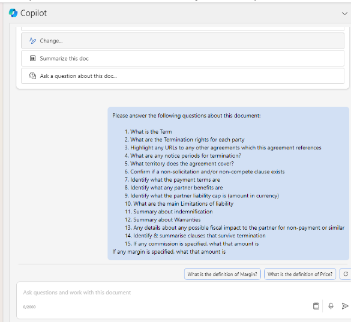Click the Summarize this doc list icon
The width and height of the screenshot is (351, 322).
tap(32, 58)
